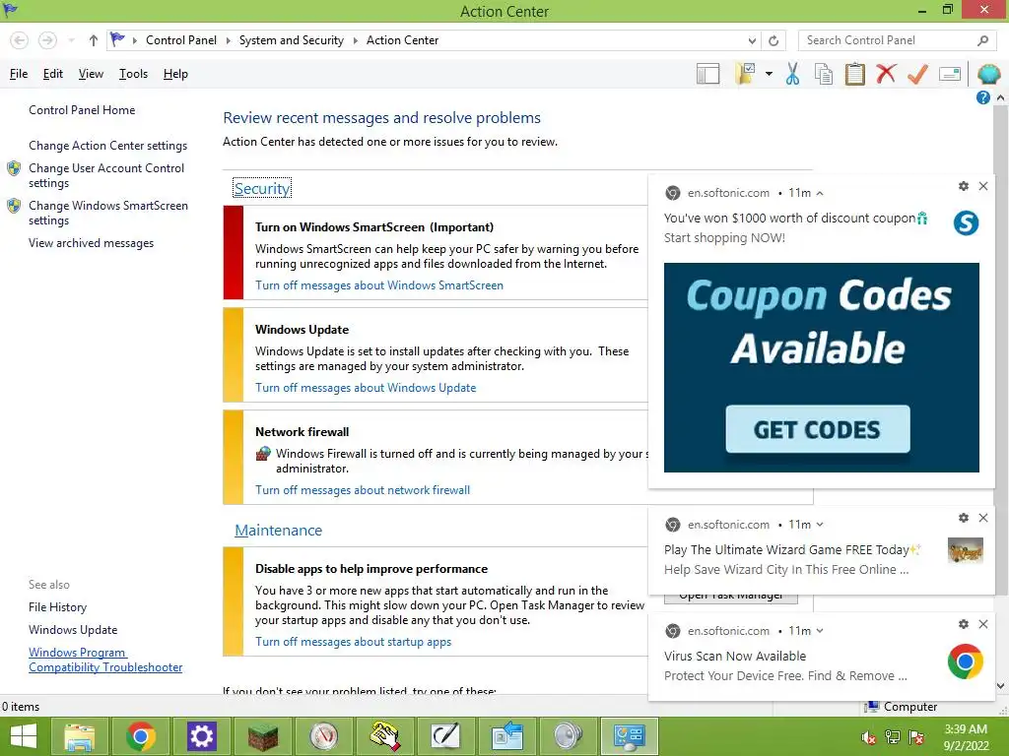
Task: Open the folder options dropdown arrow
Action: (769, 74)
